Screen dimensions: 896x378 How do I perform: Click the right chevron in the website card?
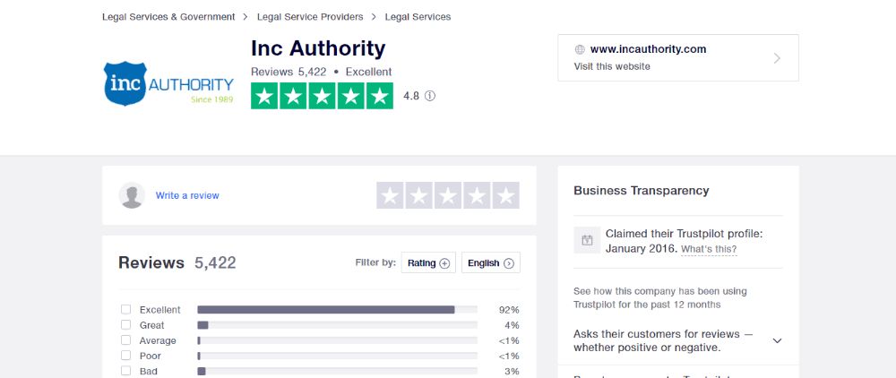(x=777, y=57)
